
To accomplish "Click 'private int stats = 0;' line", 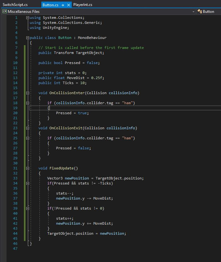I will coord(63,73).
